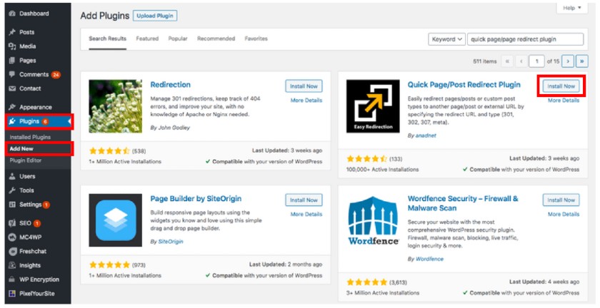The width and height of the screenshot is (600, 308).
Task: Install the Redirection plugin
Action: [x=304, y=86]
